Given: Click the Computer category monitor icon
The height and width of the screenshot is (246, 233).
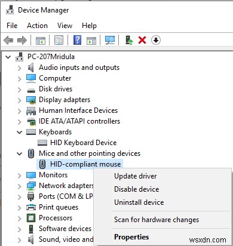Looking at the screenshot, I should [31, 78].
